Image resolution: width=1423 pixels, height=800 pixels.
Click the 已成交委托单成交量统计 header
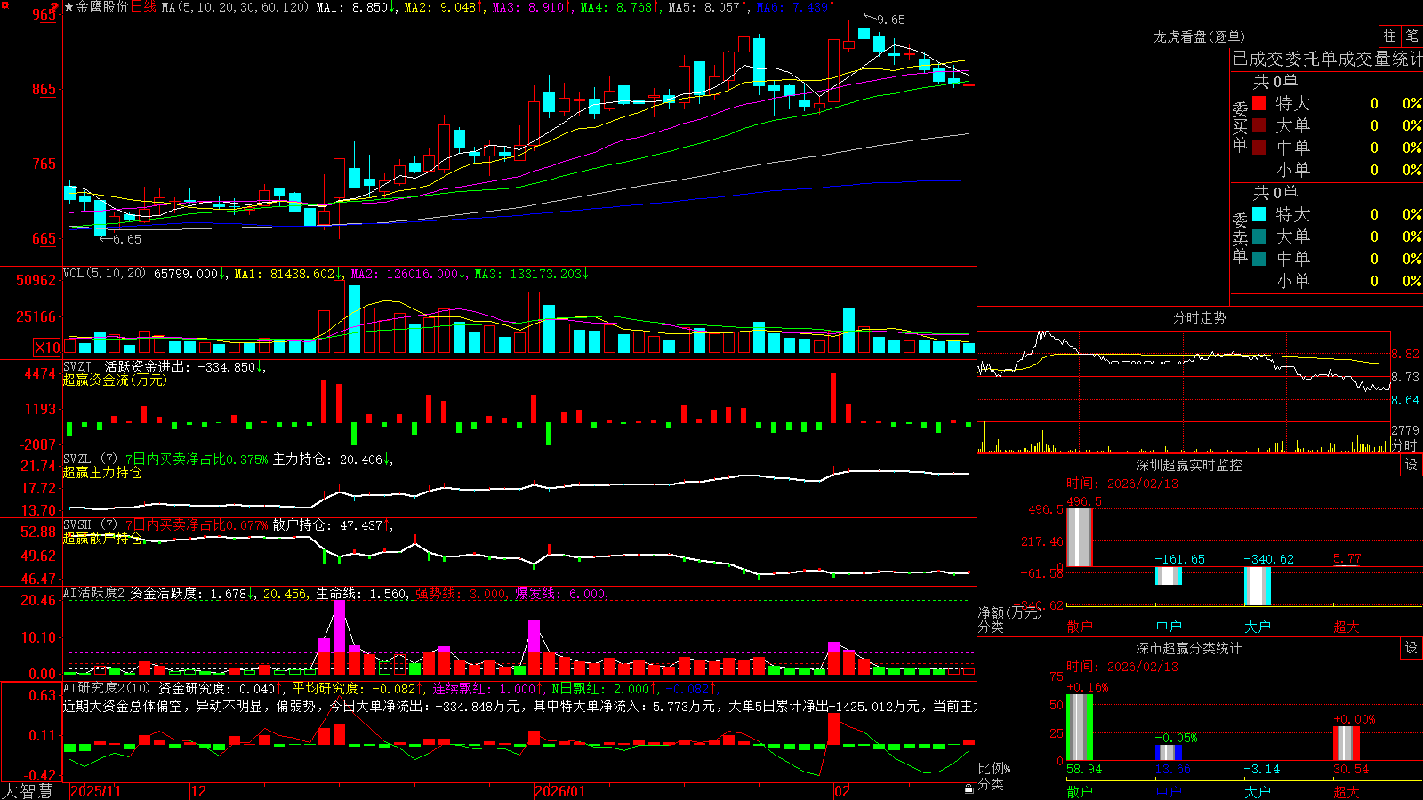[1327, 59]
